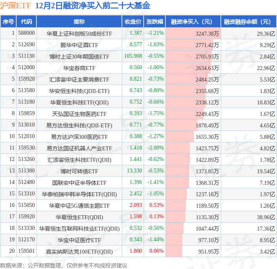
Task: Click change percentage -2.00%
Action: click(x=156, y=148)
